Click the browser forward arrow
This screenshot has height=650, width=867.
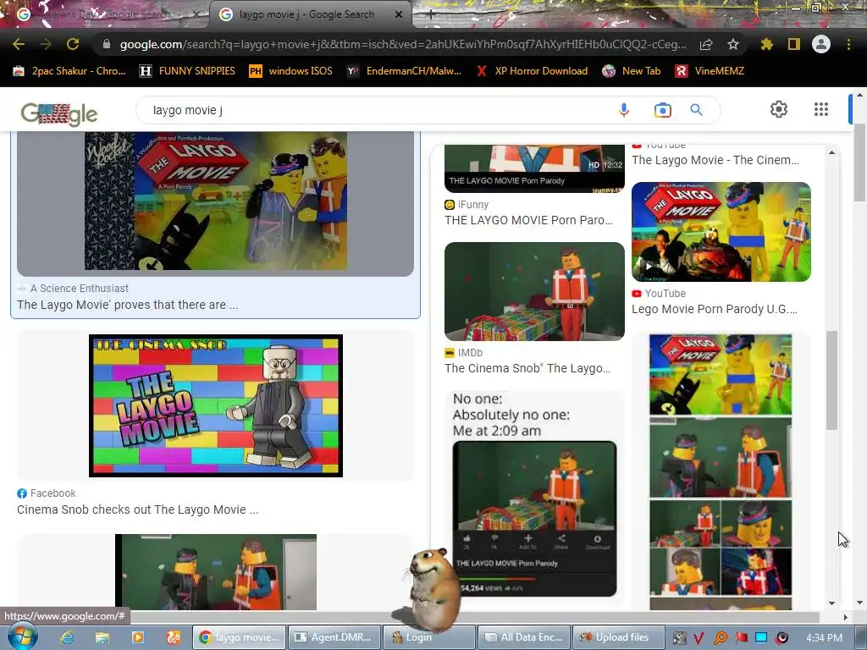[46, 44]
